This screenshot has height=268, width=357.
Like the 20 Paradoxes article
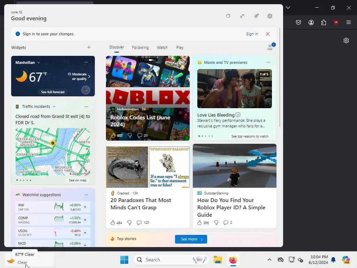pyautogui.click(x=113, y=222)
